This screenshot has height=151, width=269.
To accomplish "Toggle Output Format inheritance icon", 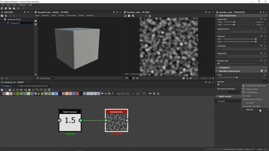I will (x=261, y=29).
